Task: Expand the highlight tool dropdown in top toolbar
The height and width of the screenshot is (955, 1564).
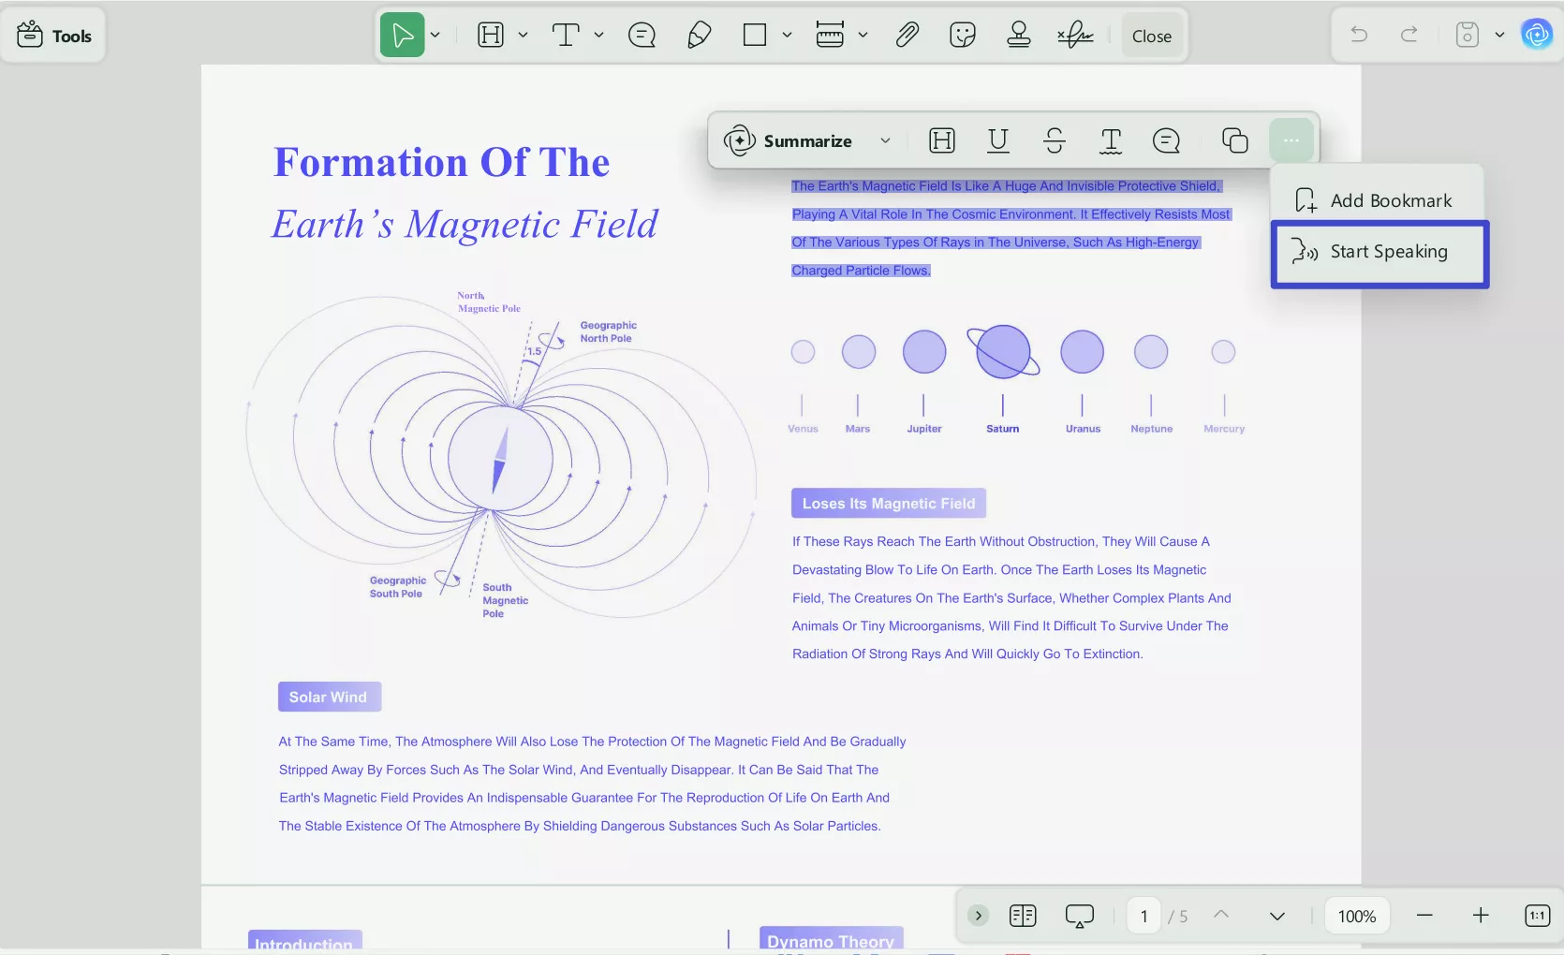Action: click(x=523, y=36)
